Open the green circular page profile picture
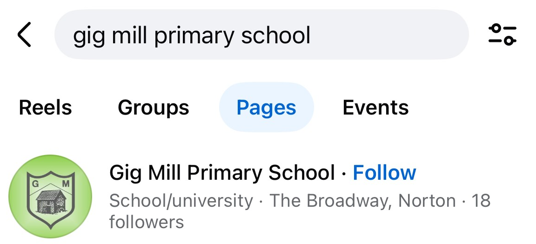The image size is (536, 244). [51, 196]
